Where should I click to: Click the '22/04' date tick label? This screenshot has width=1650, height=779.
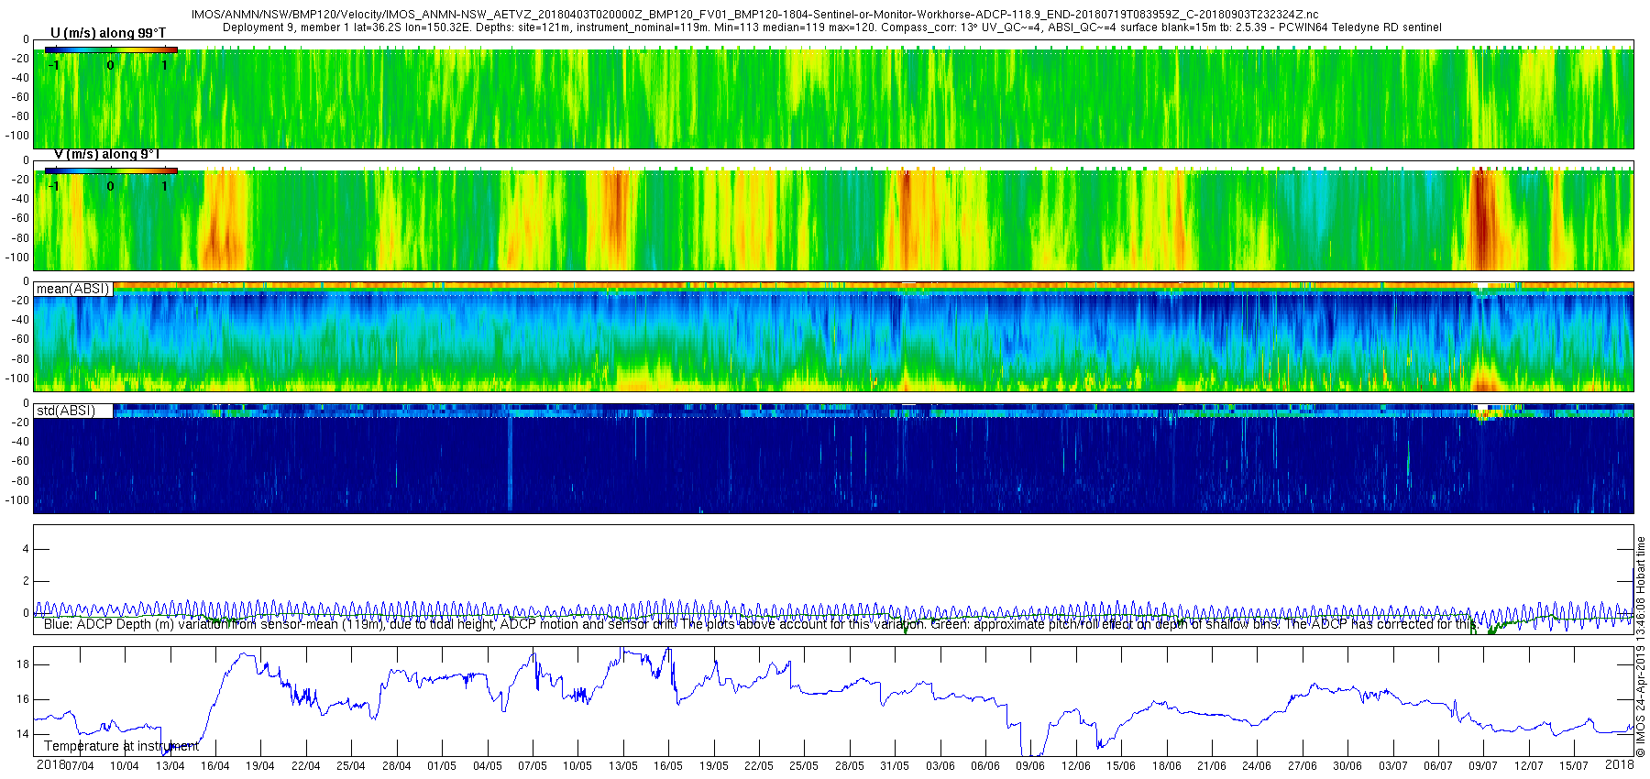306,766
